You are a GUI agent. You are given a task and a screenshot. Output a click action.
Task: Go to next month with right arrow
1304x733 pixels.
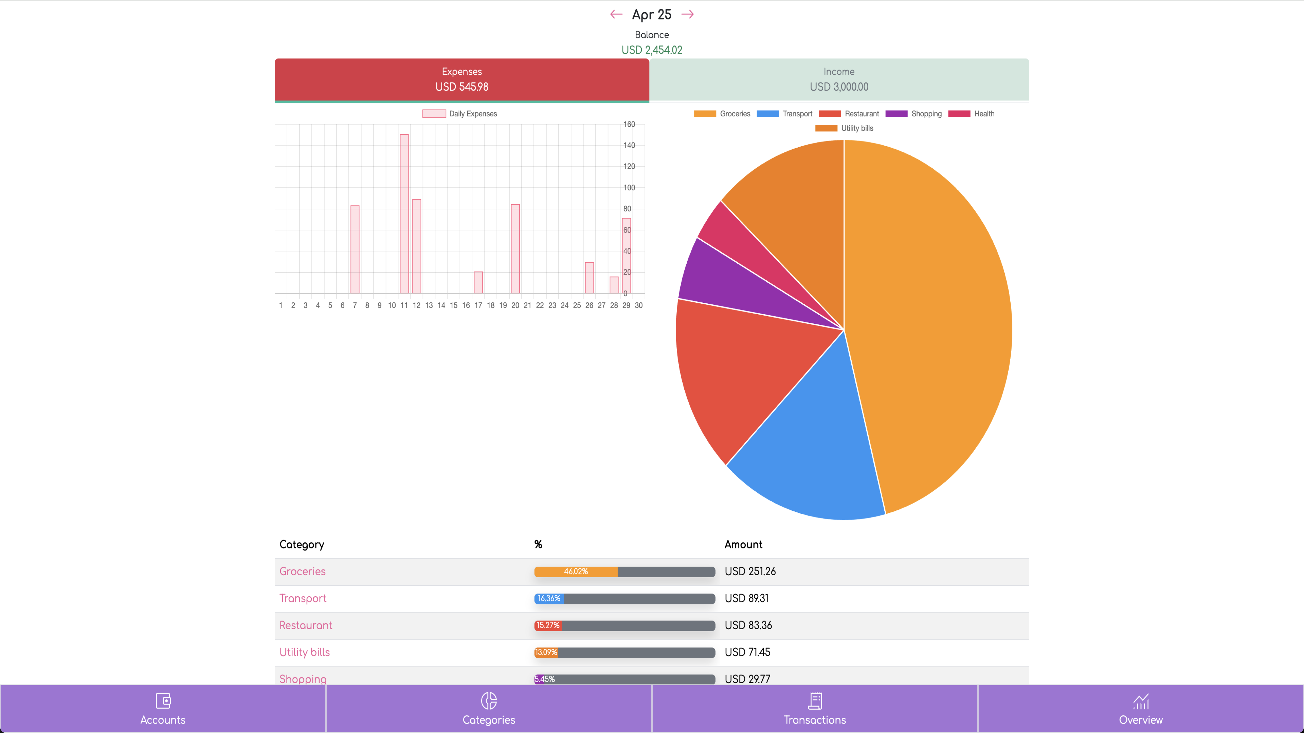[687, 14]
